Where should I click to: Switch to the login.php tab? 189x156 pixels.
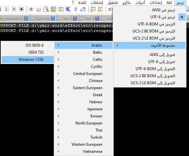point(43,19)
